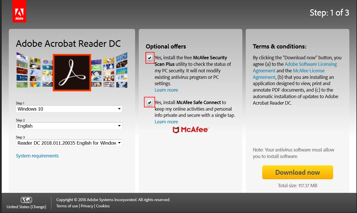The image size is (357, 213).
Task: Open the Privacy footer link
Action: click(87, 206)
